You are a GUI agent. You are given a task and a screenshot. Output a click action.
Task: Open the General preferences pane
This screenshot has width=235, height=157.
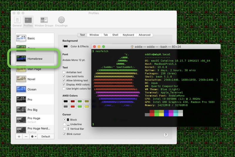17,21
